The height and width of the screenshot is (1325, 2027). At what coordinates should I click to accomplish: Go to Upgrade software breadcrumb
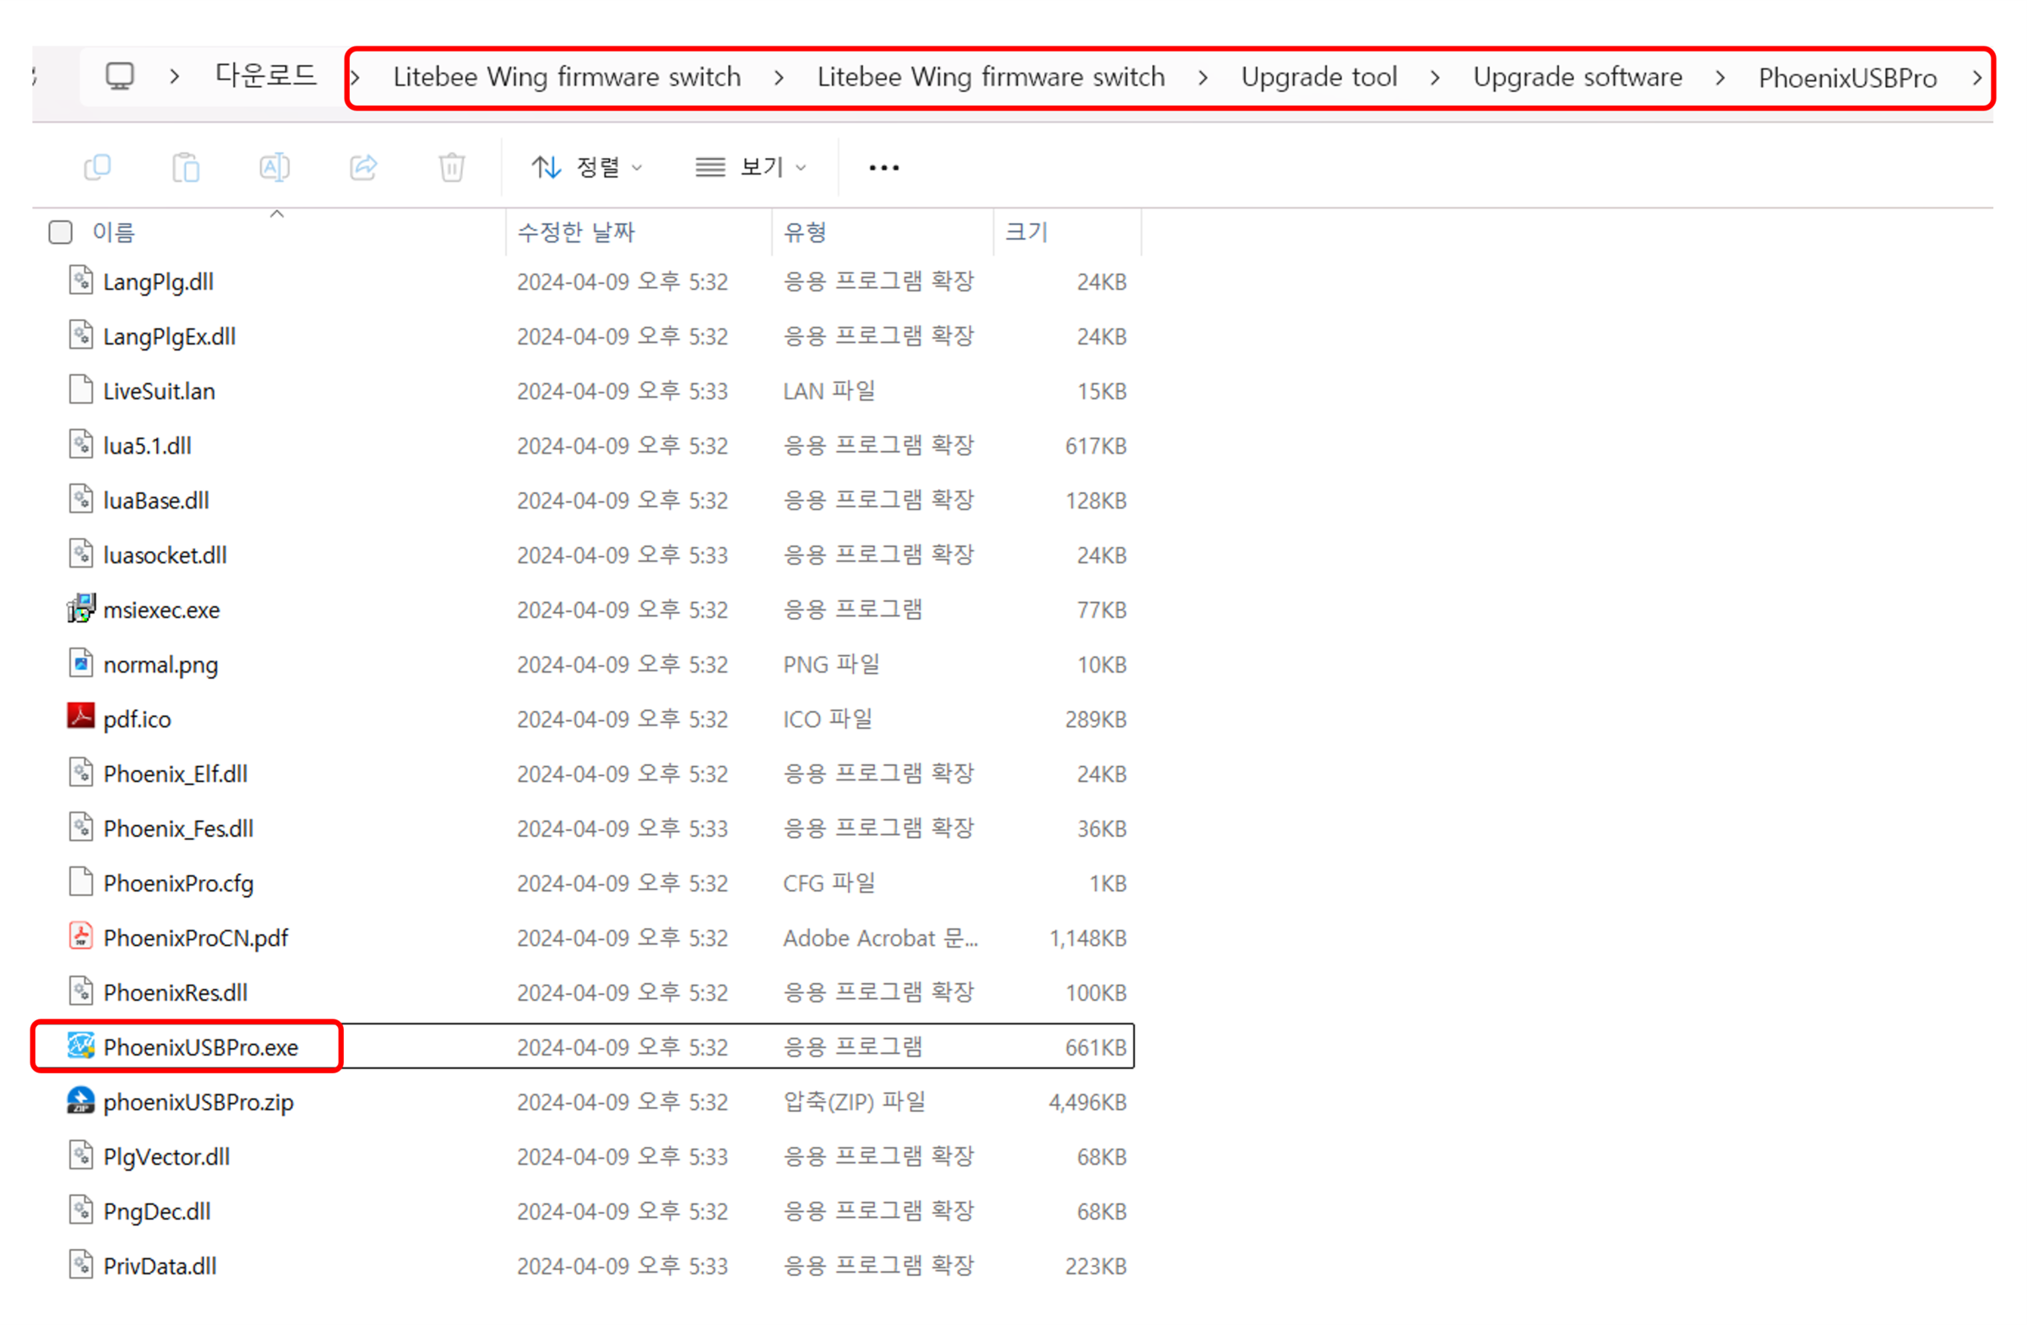(1578, 78)
